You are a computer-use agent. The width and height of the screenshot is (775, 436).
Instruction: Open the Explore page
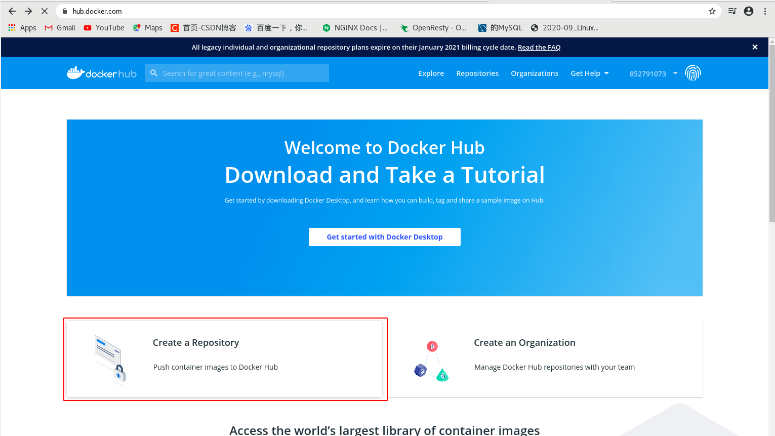coord(431,73)
